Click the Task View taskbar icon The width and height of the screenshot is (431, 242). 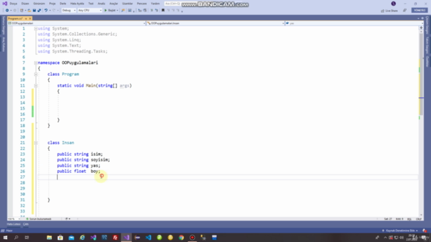coord(27,237)
